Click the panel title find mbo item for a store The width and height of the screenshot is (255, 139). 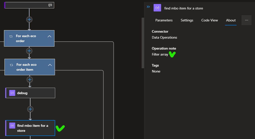point(184,8)
